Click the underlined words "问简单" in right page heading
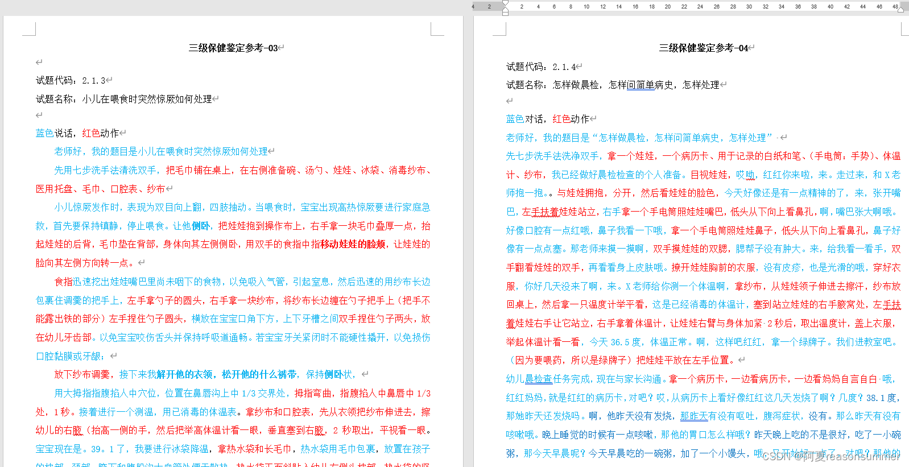The image size is (909, 467). click(641, 85)
